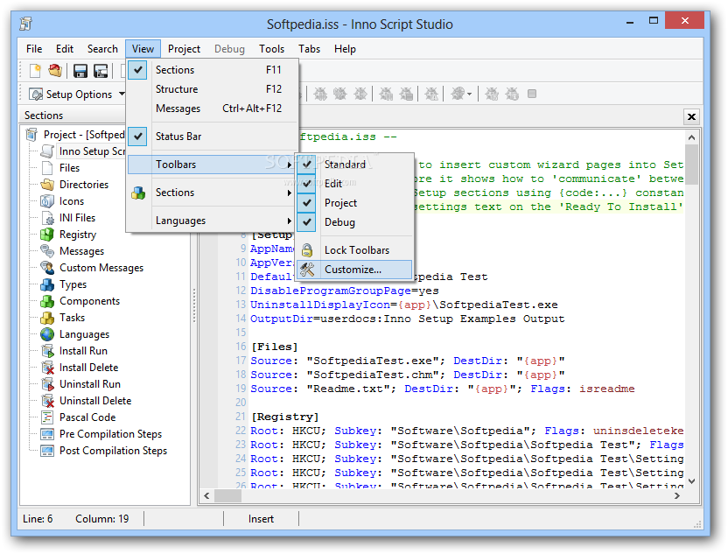The image size is (728, 554).
Task: Open the Edit menu in menu bar
Action: point(65,49)
